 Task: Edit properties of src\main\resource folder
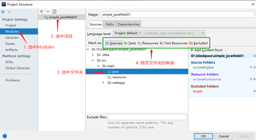coord(251,79)
